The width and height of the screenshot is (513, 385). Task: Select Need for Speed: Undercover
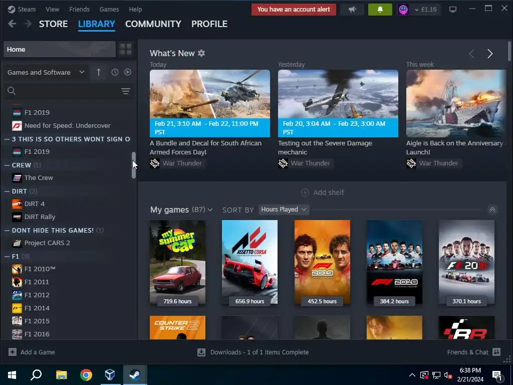tap(68, 125)
